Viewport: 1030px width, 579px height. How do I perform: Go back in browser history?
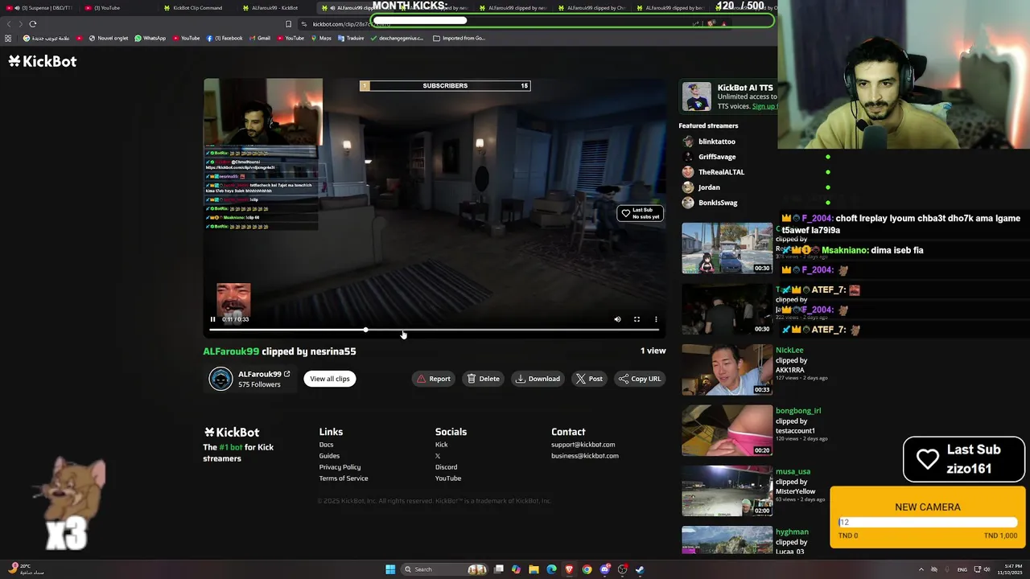click(9, 24)
